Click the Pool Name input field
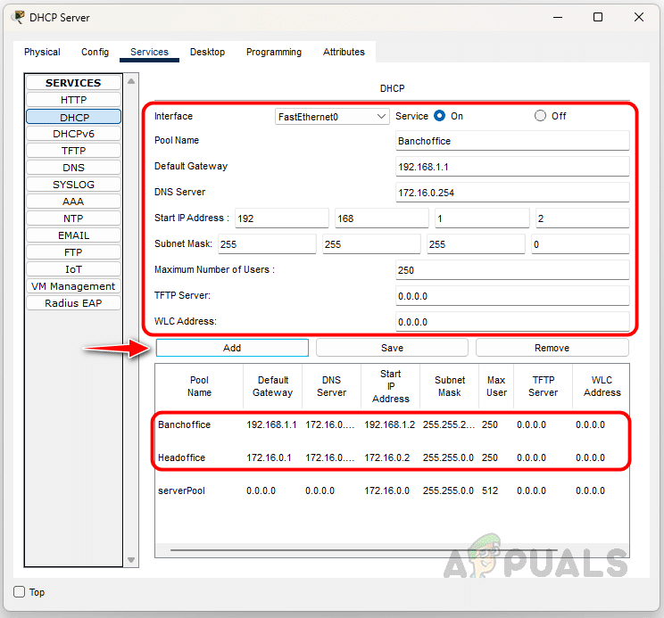Viewport: 664px width, 618px height. click(512, 141)
